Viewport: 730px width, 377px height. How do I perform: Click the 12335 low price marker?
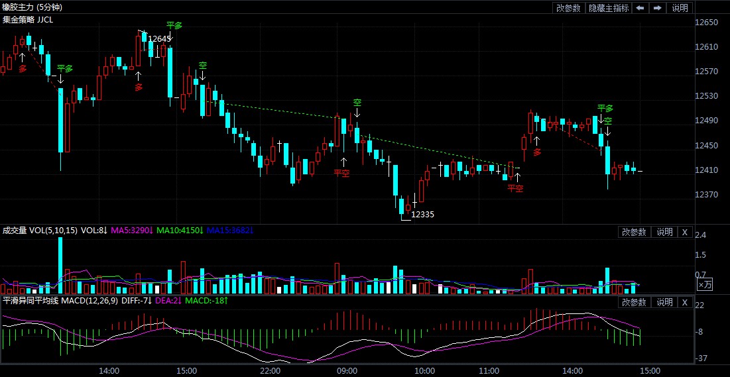pyautogui.click(x=423, y=215)
